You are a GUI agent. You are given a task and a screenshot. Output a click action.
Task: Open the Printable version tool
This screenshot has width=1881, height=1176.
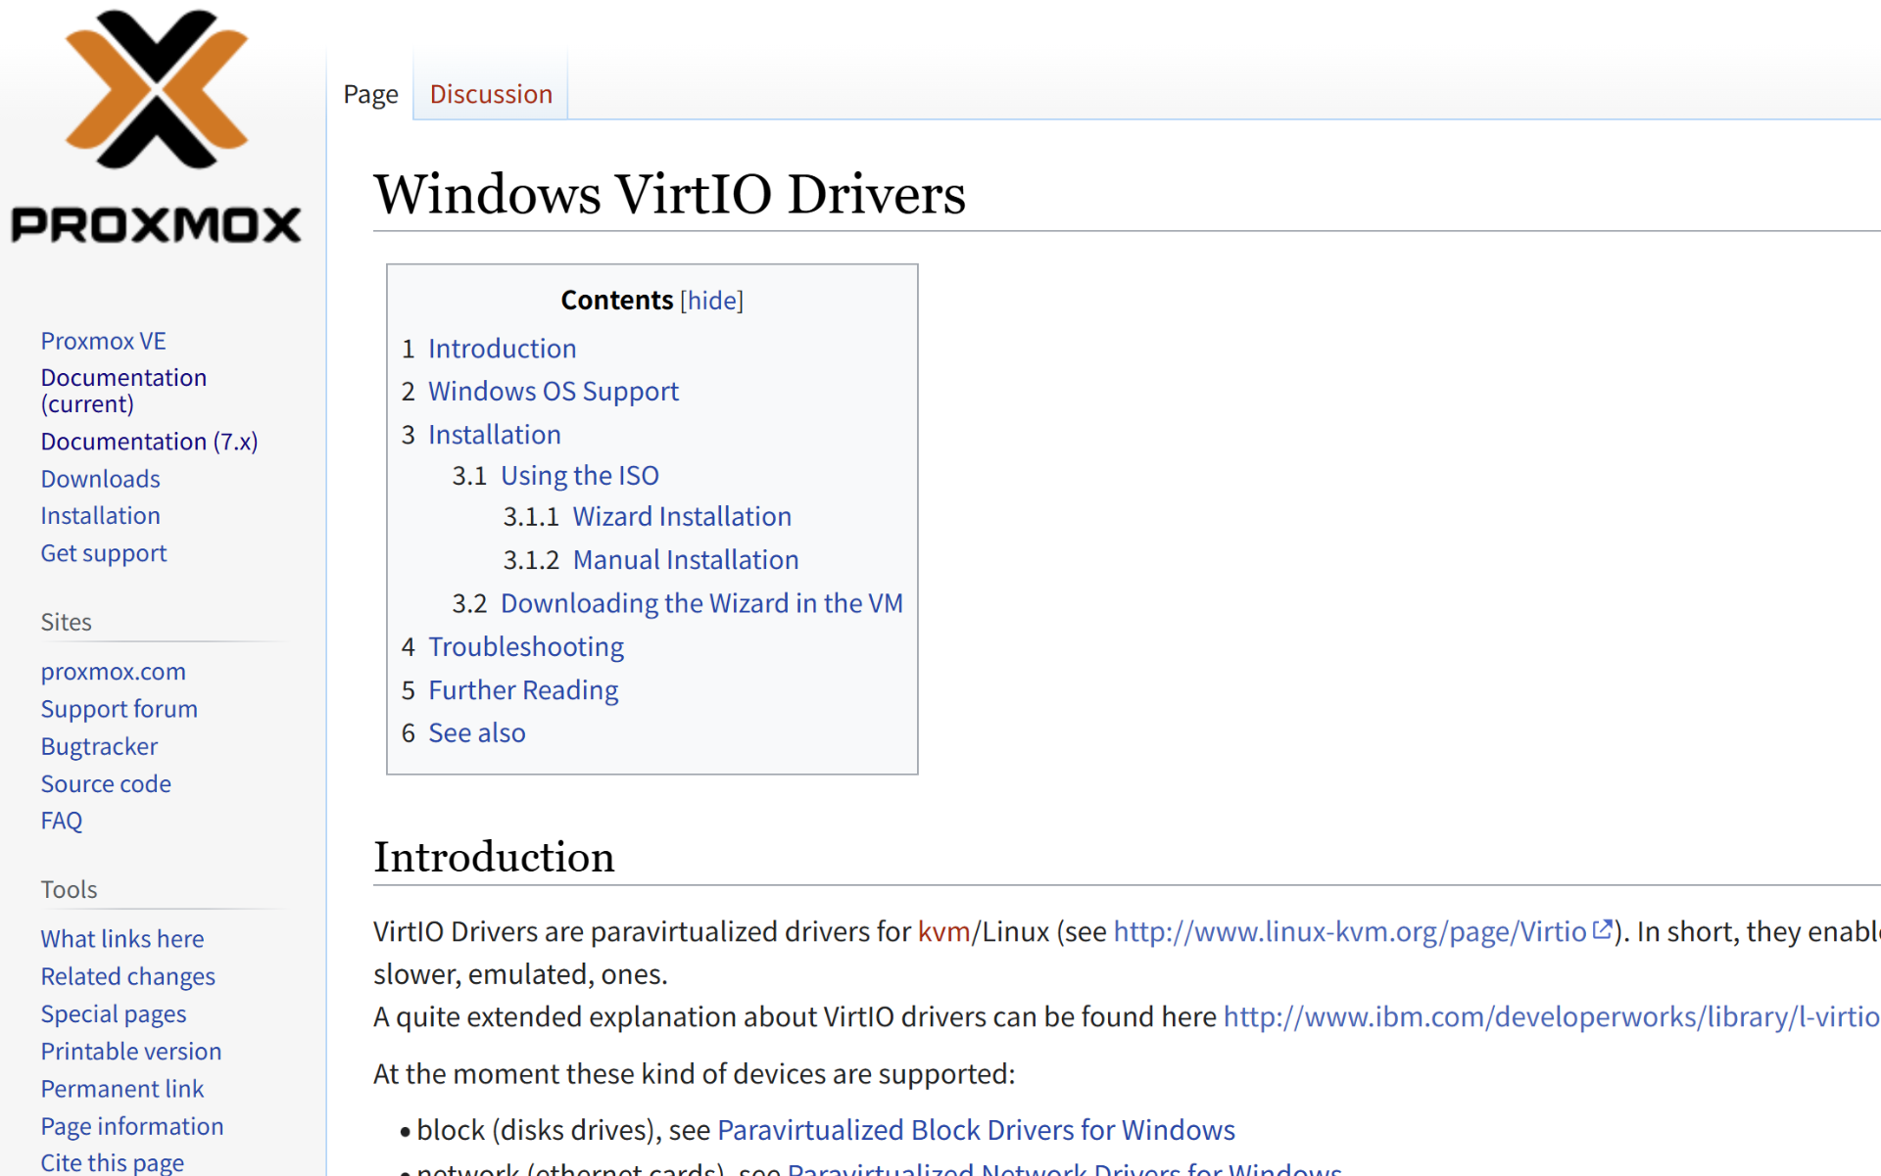[x=130, y=1052]
